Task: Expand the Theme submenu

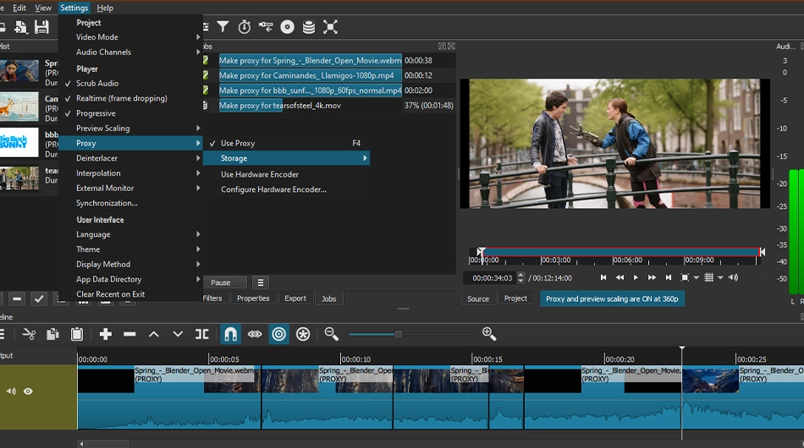Action: [x=130, y=249]
